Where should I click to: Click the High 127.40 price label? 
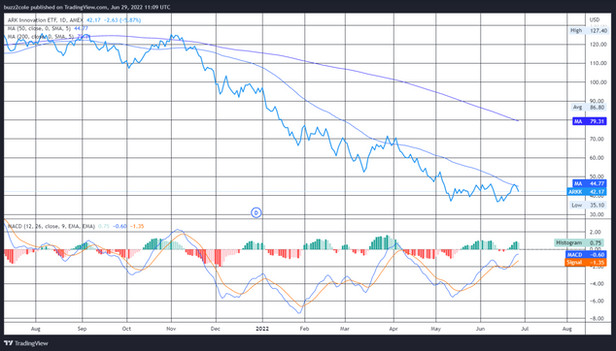pos(588,31)
